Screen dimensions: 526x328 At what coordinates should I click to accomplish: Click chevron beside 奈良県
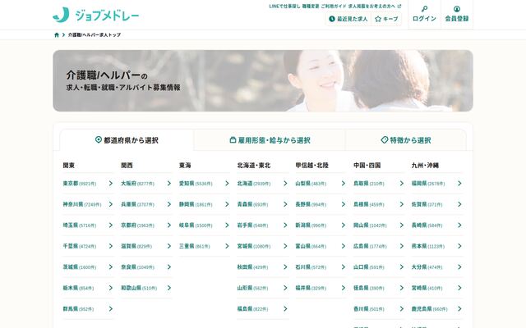coord(169,266)
